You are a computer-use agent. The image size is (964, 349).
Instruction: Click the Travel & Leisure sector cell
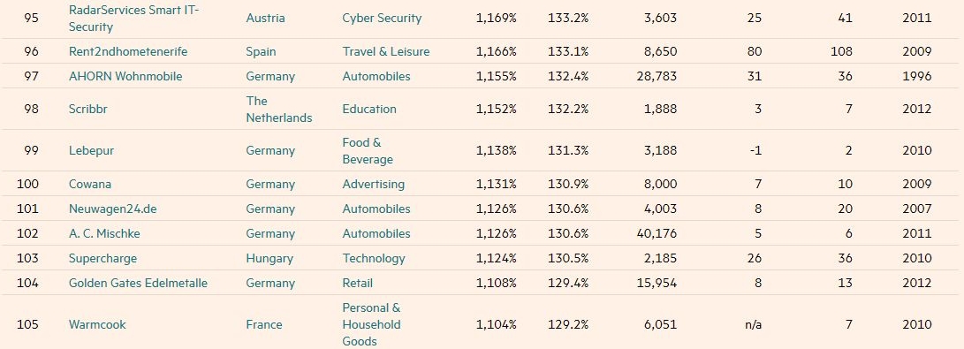[386, 51]
